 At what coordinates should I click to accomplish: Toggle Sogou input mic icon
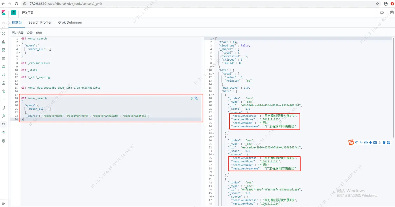[x=371, y=142]
